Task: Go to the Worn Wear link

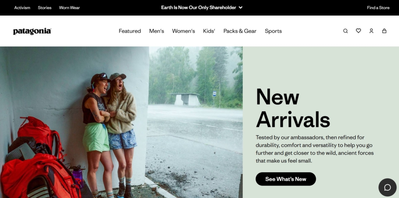Action: 69,8
